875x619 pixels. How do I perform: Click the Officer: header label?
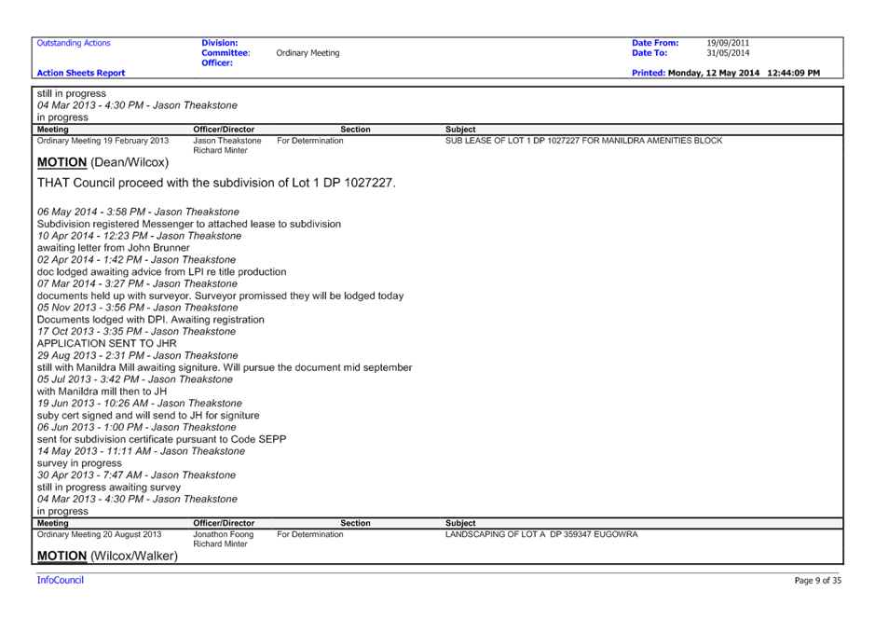(217, 63)
